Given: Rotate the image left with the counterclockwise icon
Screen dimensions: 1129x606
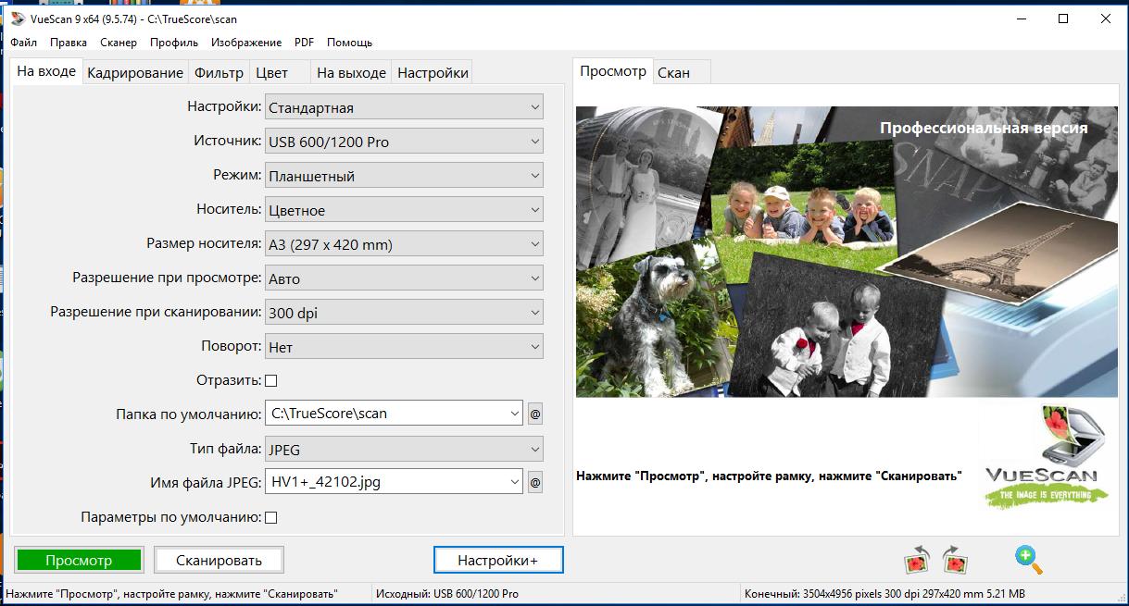Looking at the screenshot, I should [918, 560].
